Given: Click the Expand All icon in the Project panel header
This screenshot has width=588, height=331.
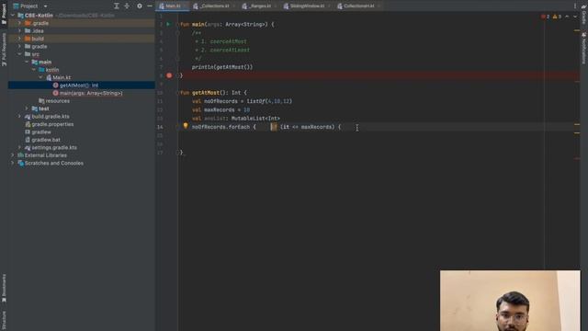Looking at the screenshot, I should tap(117, 6).
